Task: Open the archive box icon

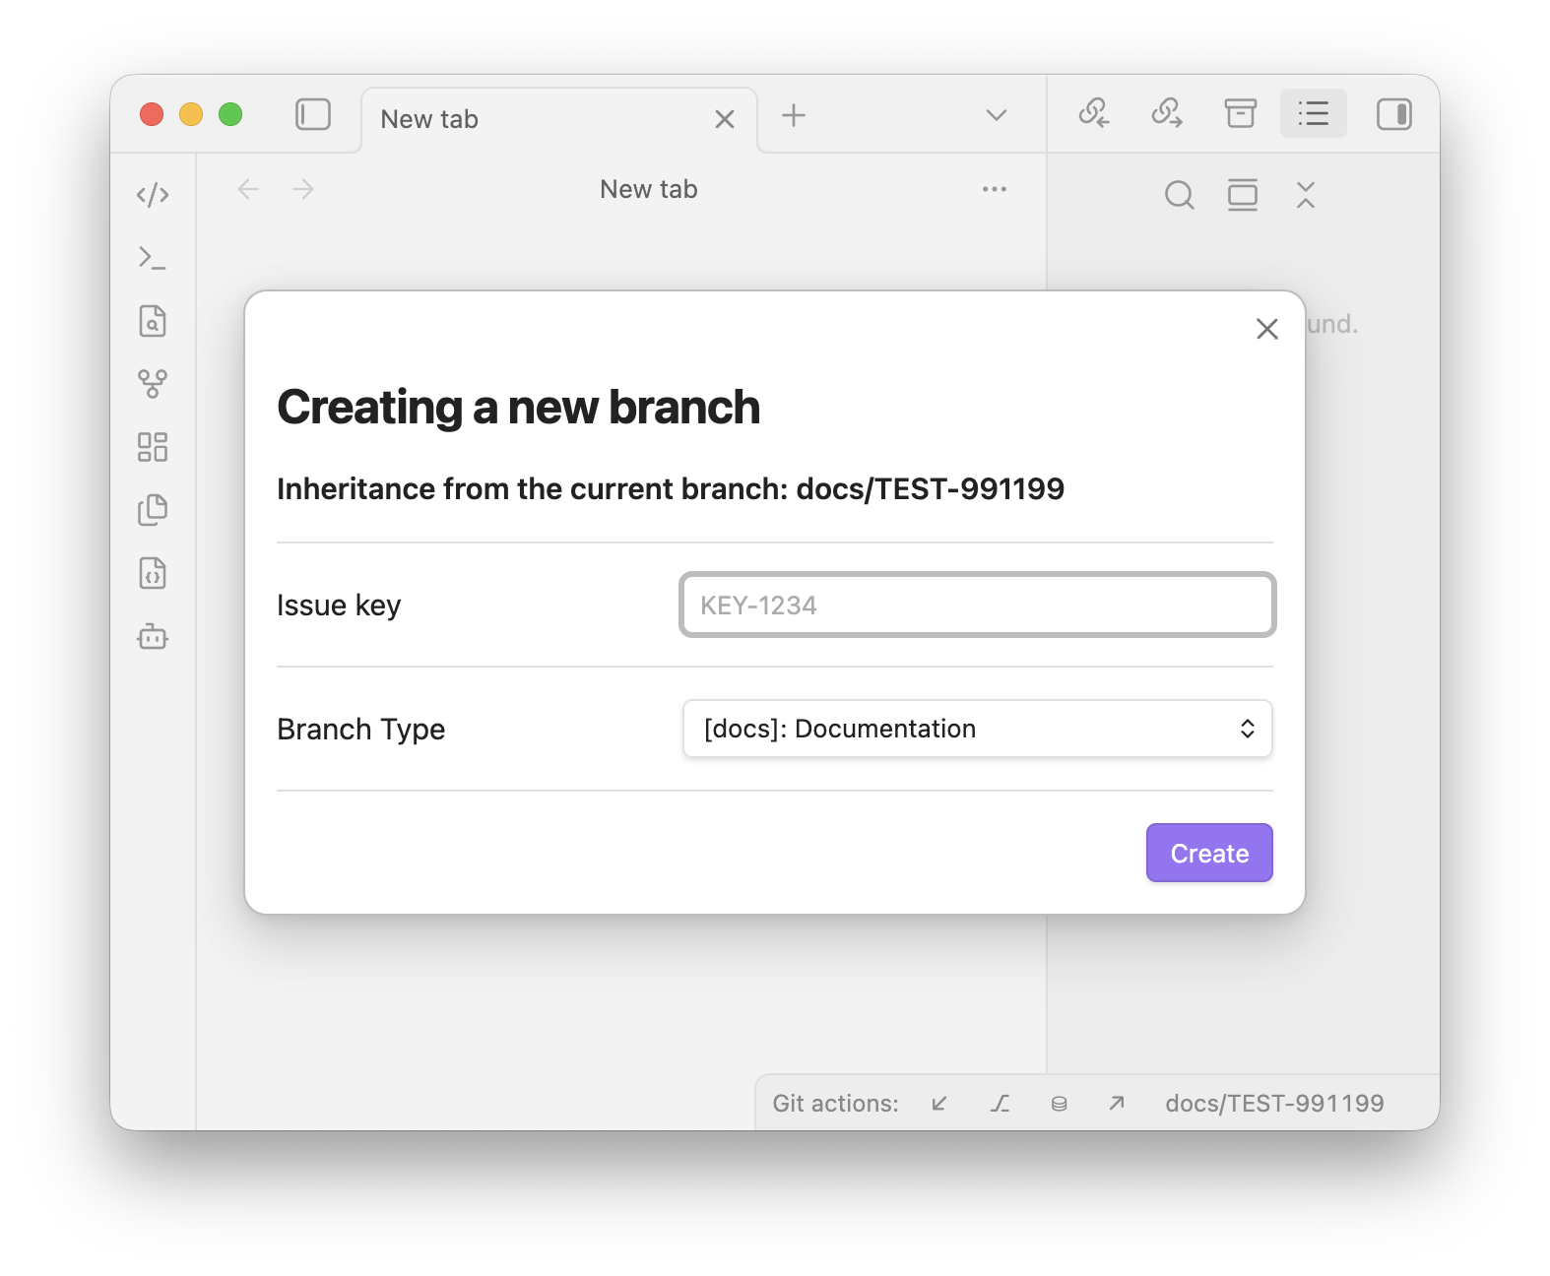Action: point(1241,113)
